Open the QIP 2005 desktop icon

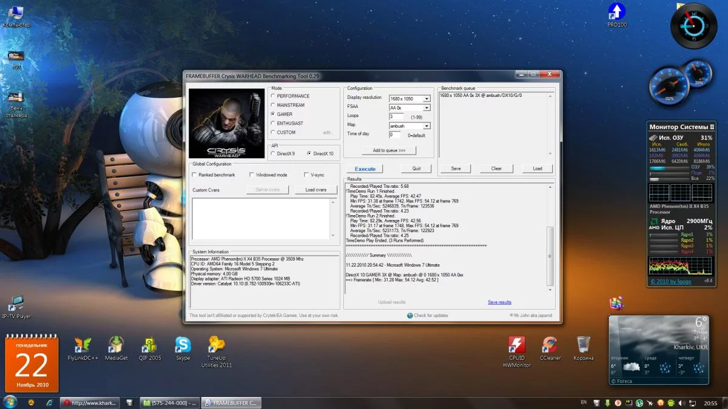coord(149,345)
